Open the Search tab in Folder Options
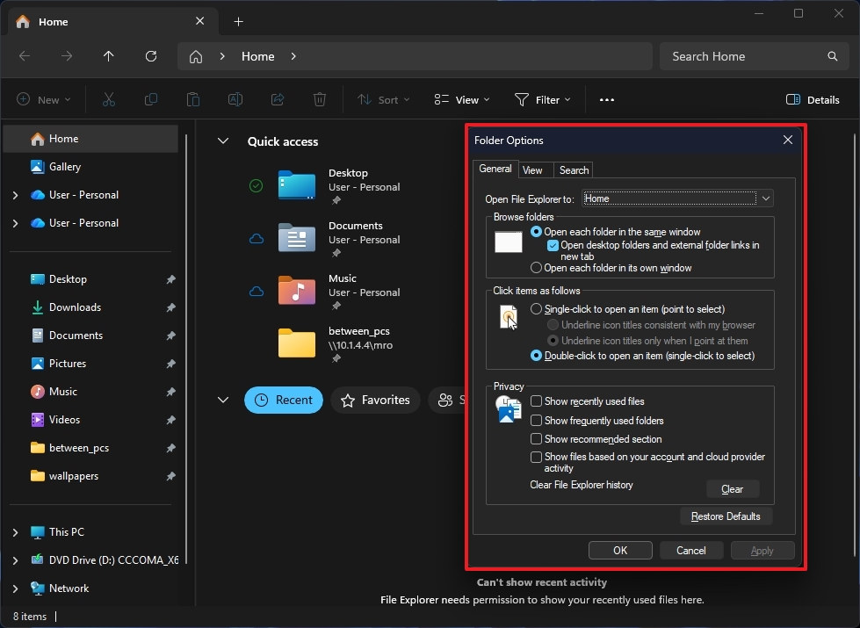Viewport: 860px width, 628px height. [x=574, y=170]
